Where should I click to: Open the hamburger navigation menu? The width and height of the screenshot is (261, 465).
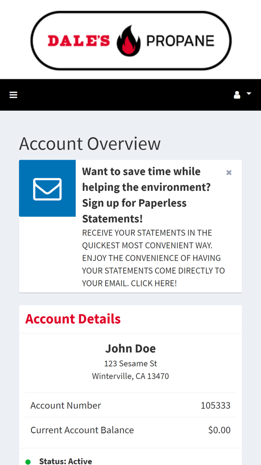coord(13,95)
